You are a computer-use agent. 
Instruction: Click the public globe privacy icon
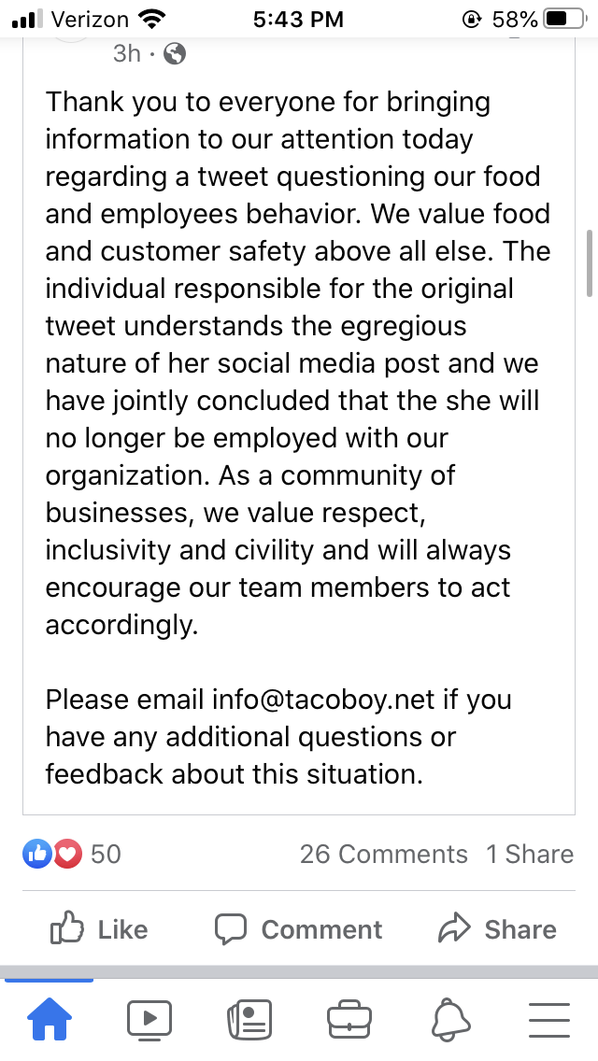click(x=175, y=53)
